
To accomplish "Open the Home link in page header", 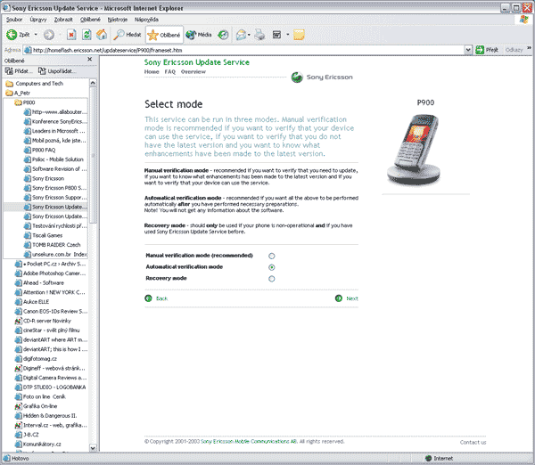I will tap(152, 71).
